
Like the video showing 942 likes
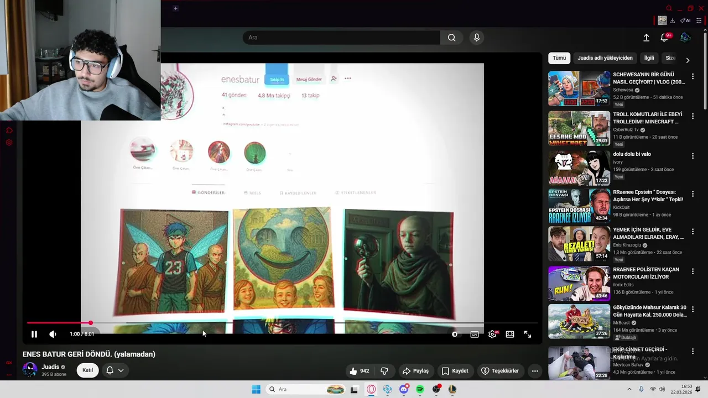click(360, 371)
